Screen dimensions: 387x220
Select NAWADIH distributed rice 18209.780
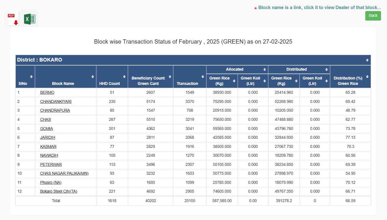284,155
